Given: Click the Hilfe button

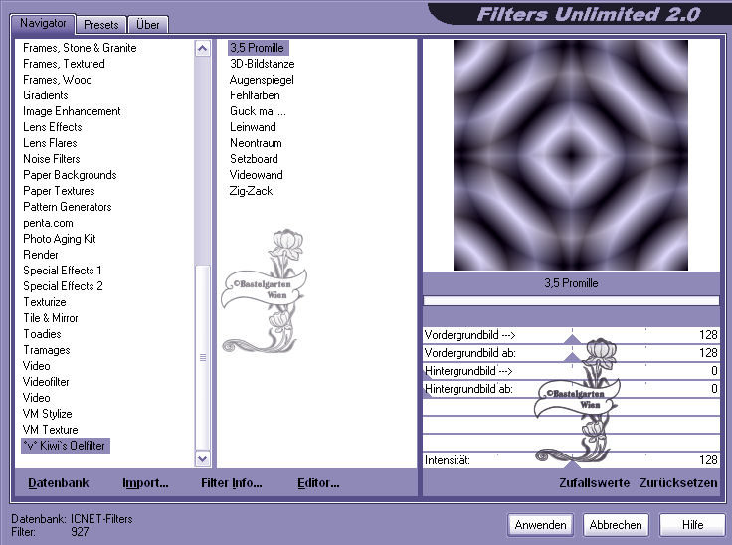Looking at the screenshot, I should 692,525.
